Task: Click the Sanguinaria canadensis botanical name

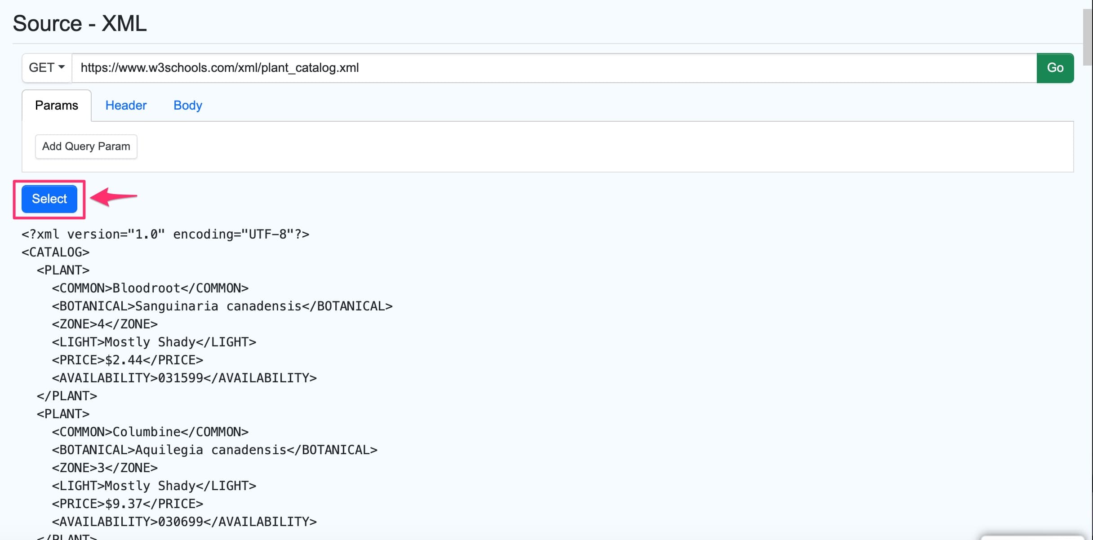Action: pos(219,306)
